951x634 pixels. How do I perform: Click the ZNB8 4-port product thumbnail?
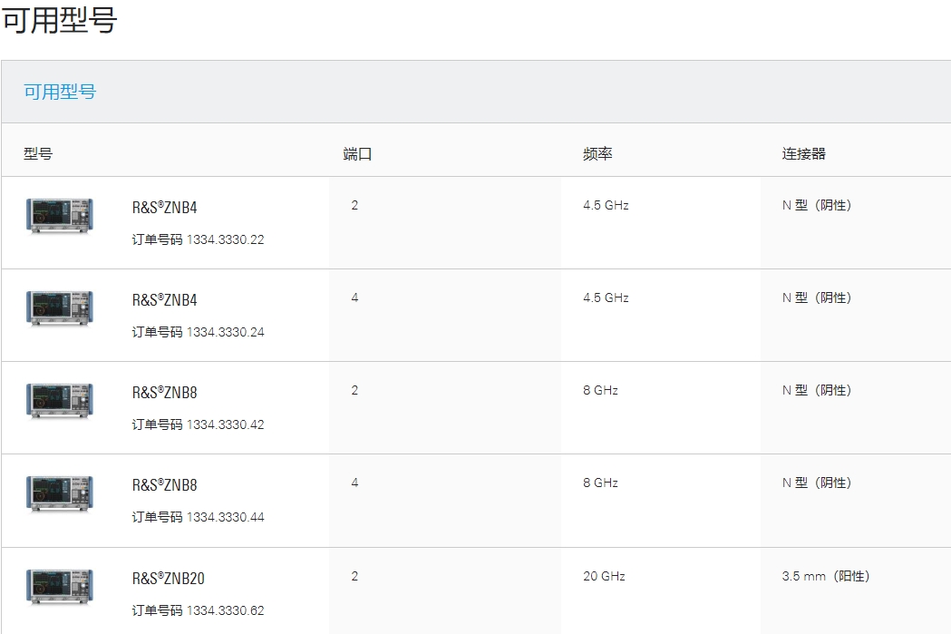point(60,493)
